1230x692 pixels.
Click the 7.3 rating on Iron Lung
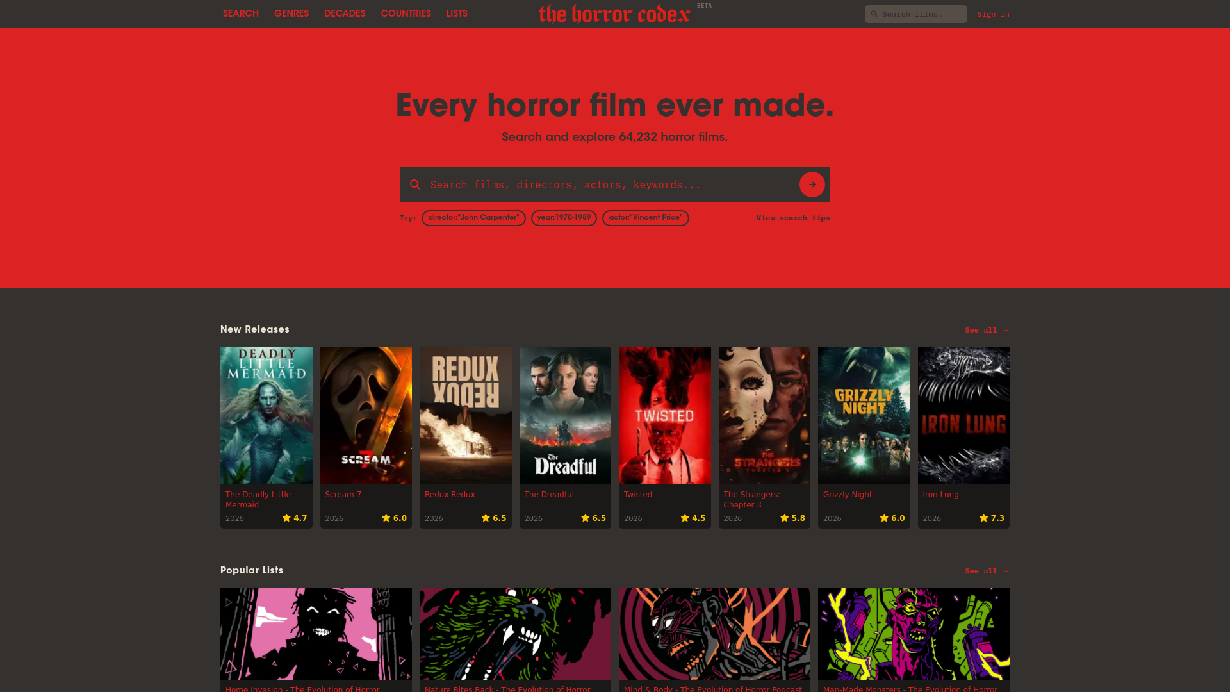coord(997,518)
